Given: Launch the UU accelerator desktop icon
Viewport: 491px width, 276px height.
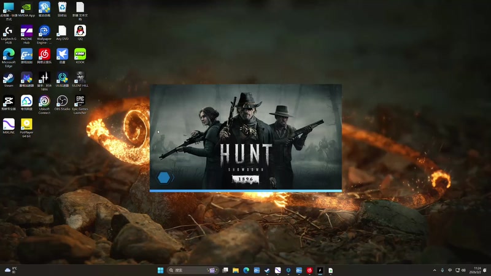Looking at the screenshot, I should (63, 80).
